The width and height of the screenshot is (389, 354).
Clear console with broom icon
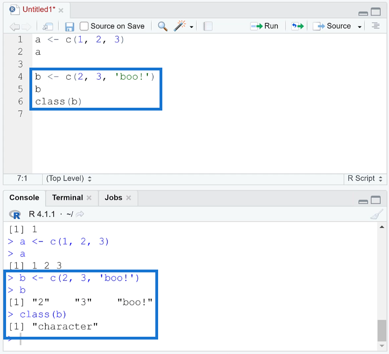tap(376, 215)
